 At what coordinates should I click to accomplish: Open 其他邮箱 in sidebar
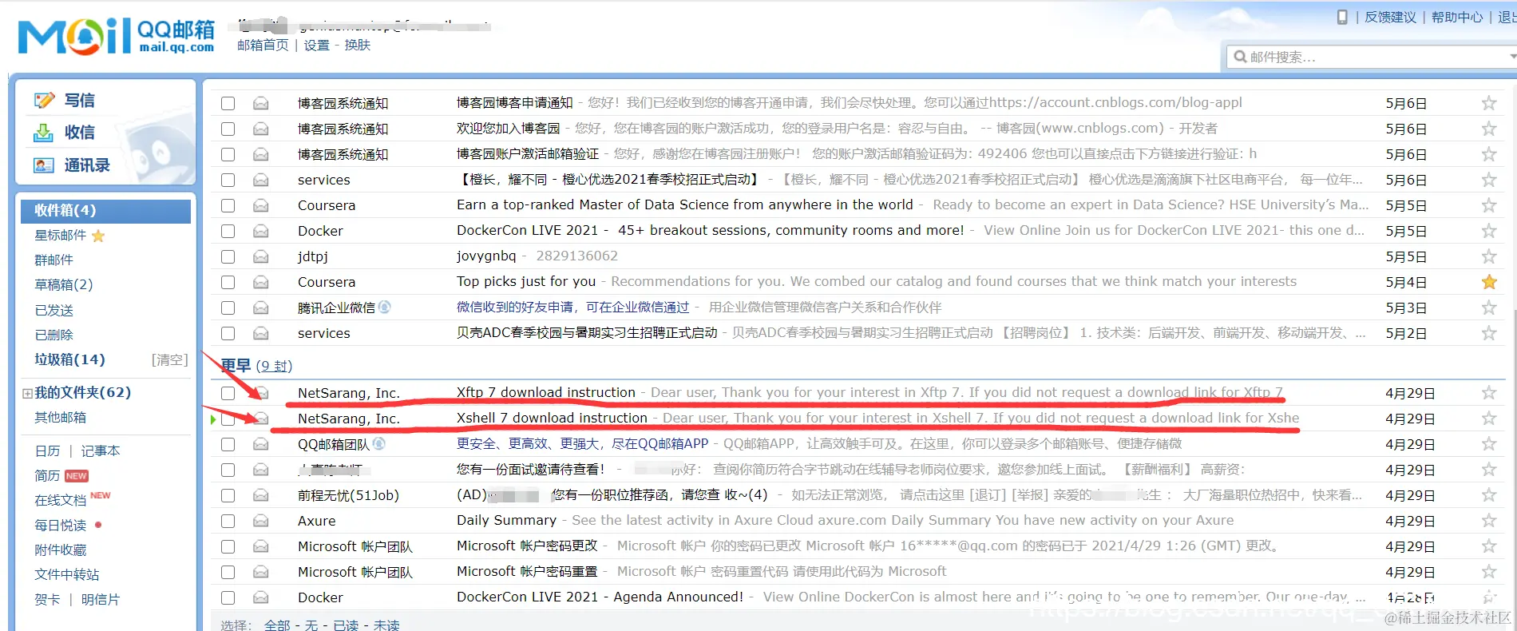click(x=61, y=417)
